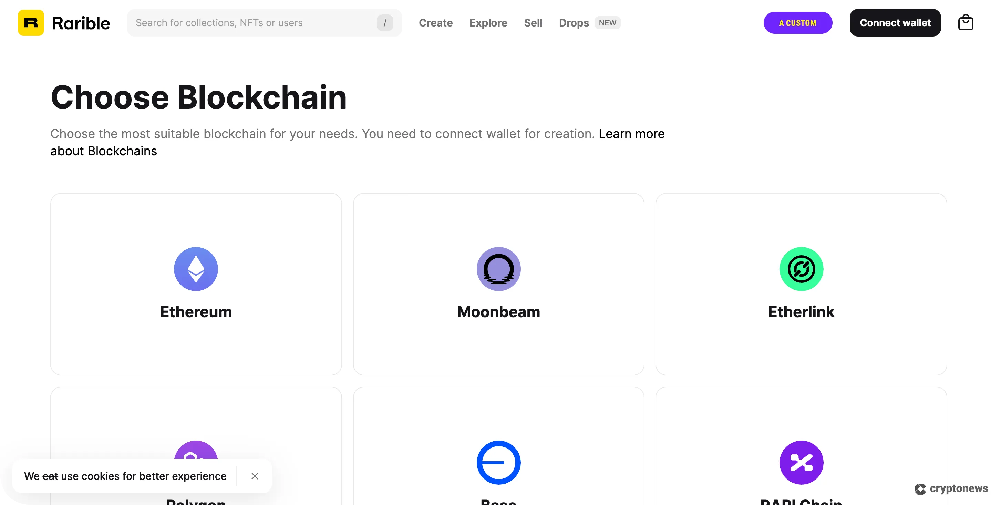1001x505 pixels.
Task: Open the Sell menu
Action: (x=533, y=23)
